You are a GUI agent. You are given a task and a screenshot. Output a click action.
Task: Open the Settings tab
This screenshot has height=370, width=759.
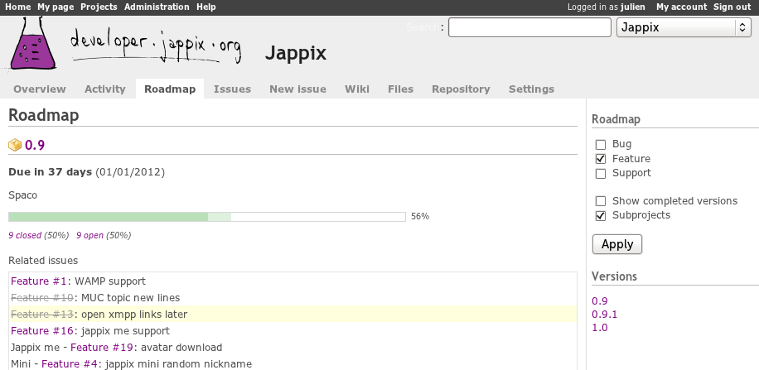pyautogui.click(x=531, y=89)
